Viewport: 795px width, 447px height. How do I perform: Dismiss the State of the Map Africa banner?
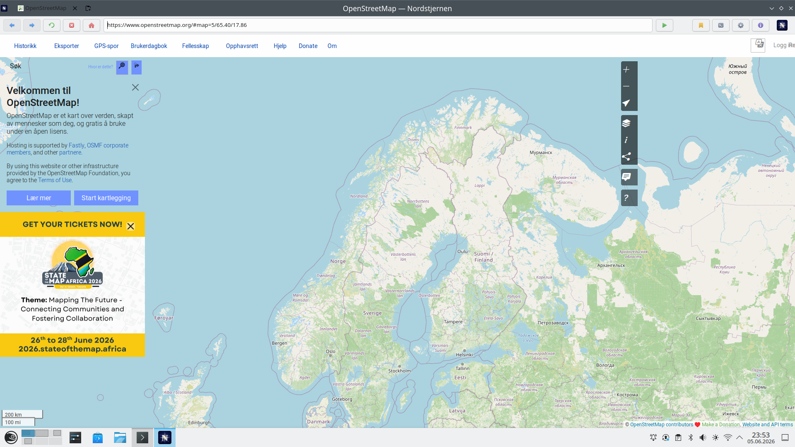(x=131, y=226)
